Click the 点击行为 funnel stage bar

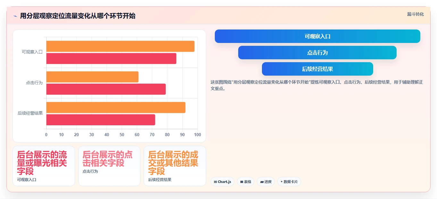317,53
